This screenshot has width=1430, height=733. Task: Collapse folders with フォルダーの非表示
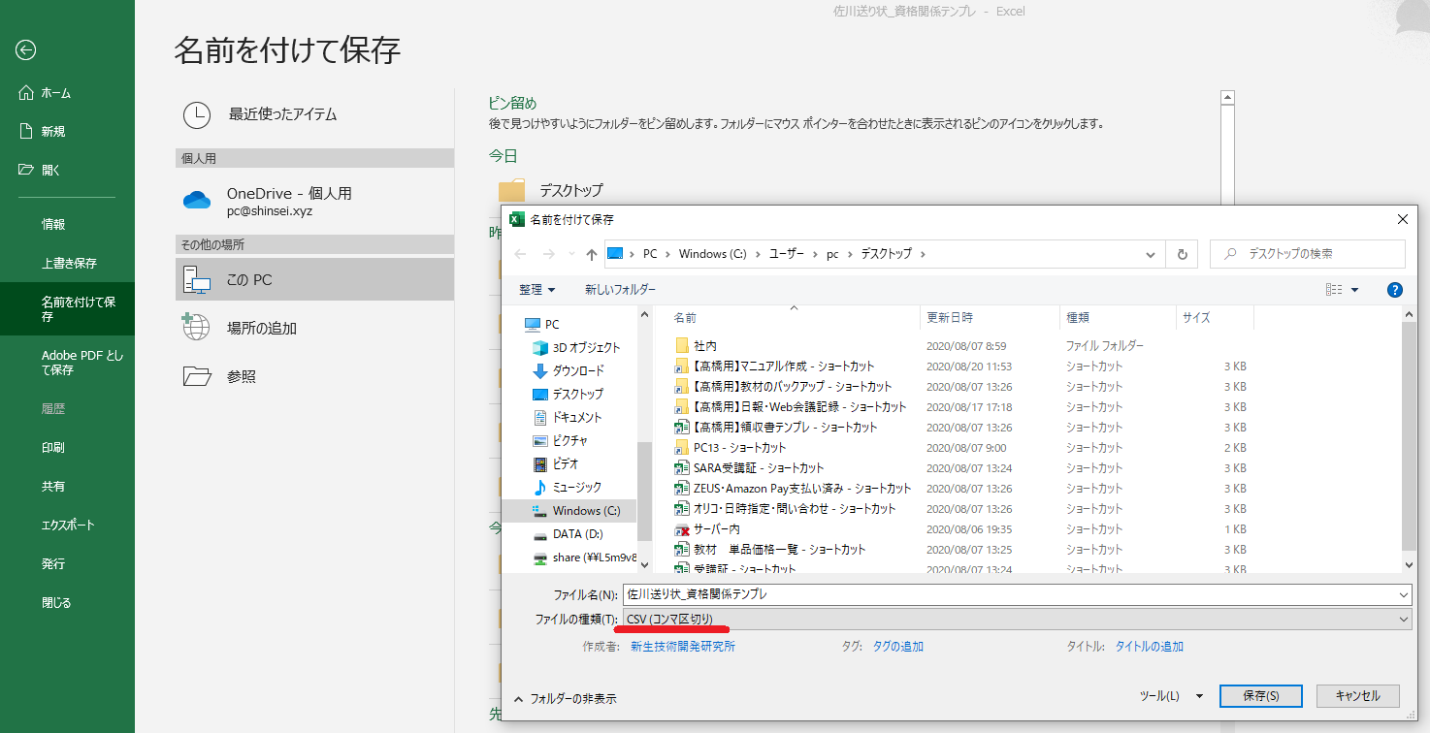(565, 698)
